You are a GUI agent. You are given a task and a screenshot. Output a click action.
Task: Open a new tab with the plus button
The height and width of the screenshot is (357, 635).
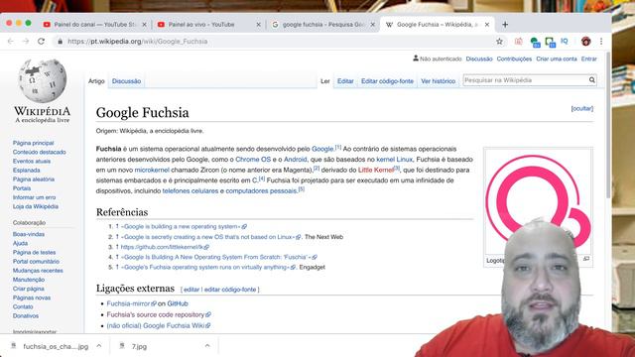pos(505,24)
